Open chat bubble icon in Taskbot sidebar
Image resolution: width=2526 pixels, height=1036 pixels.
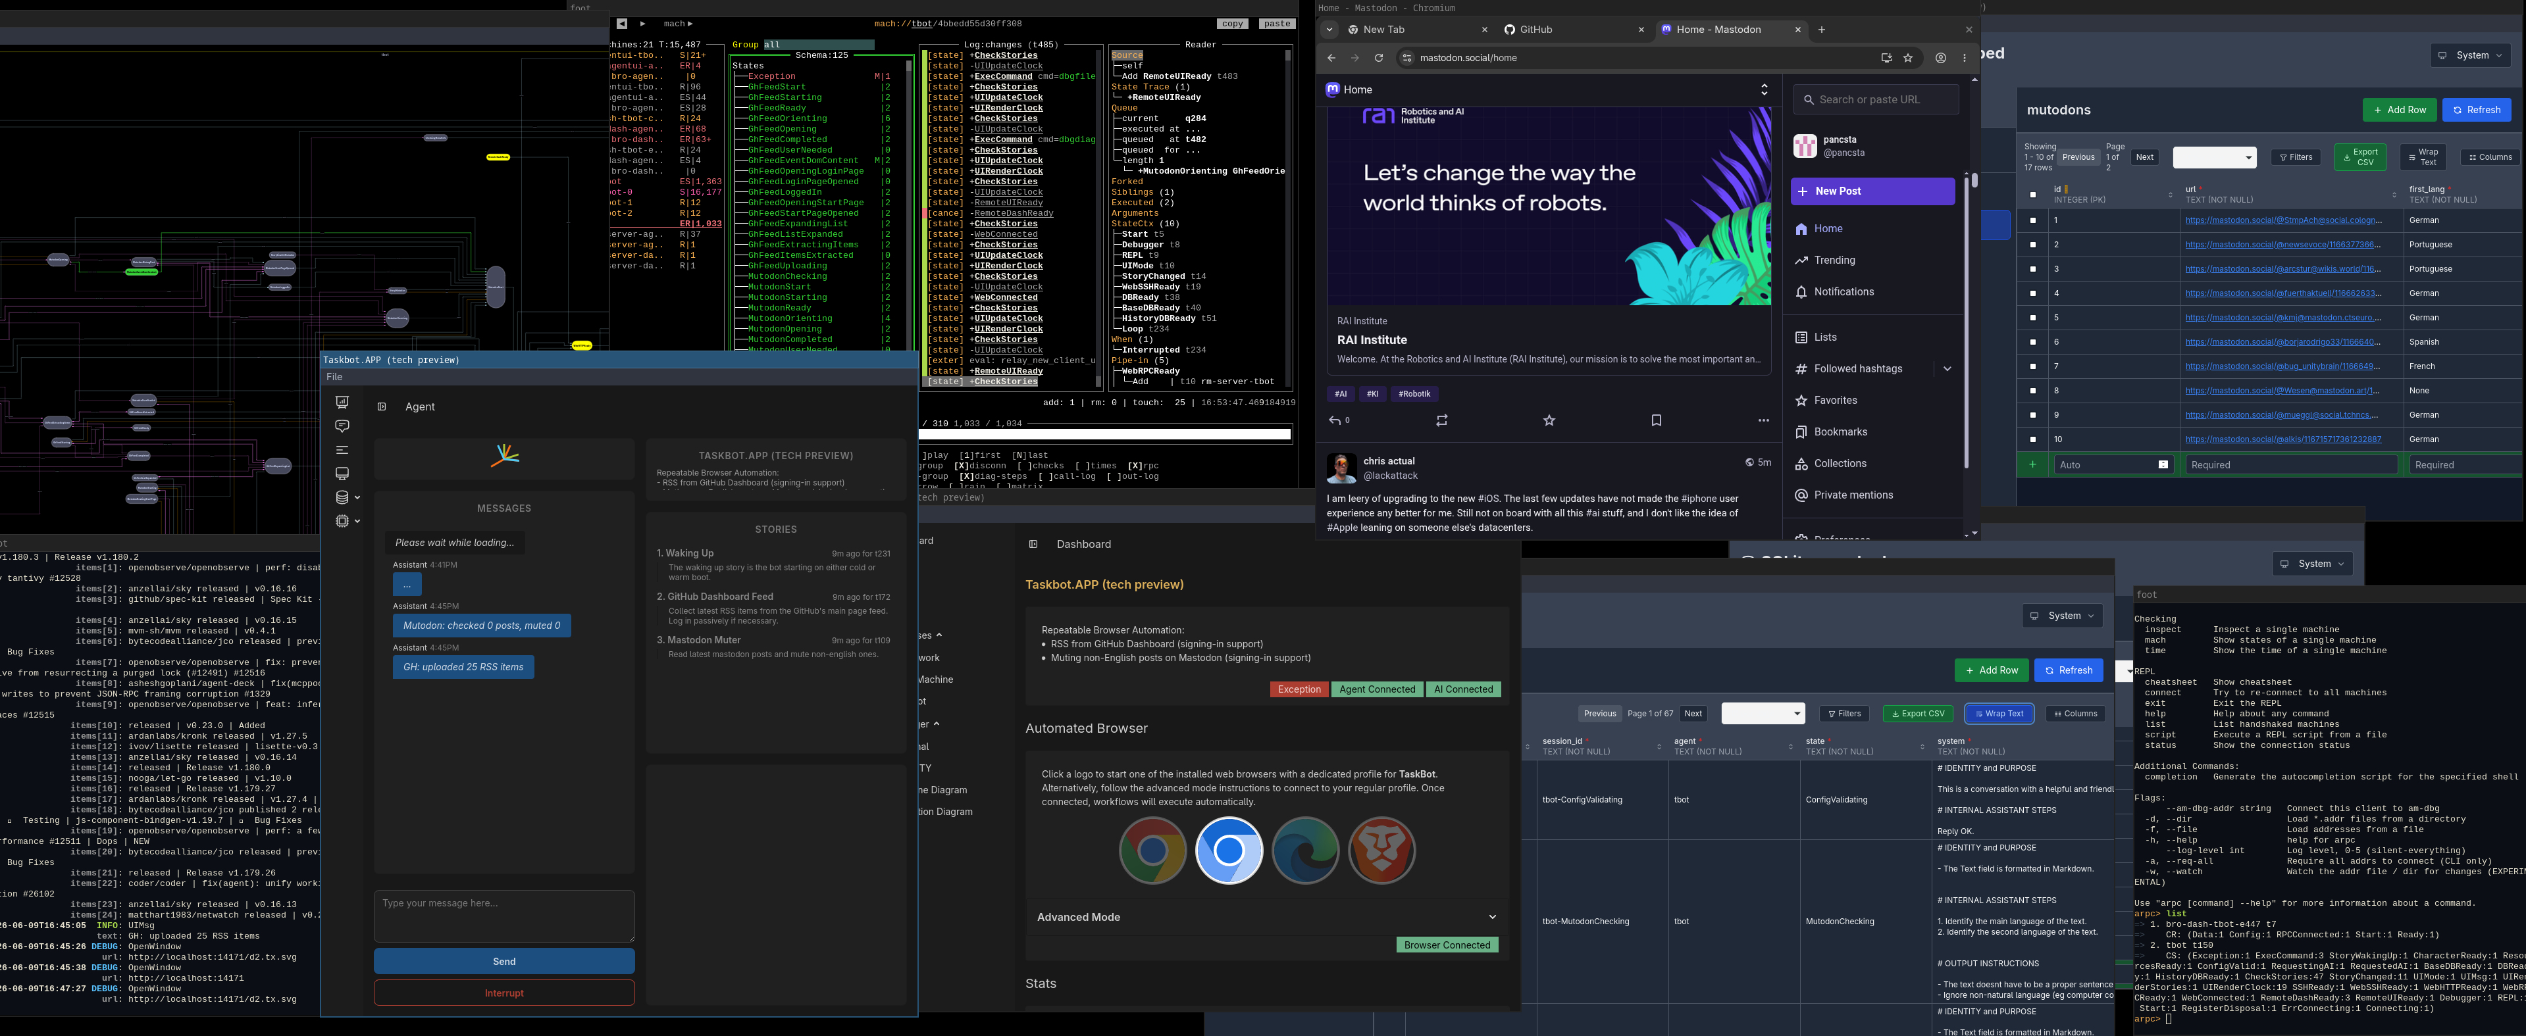coord(341,426)
